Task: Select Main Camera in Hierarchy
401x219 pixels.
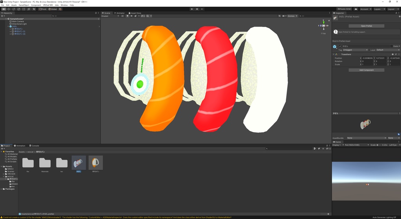Action: pyautogui.click(x=18, y=22)
